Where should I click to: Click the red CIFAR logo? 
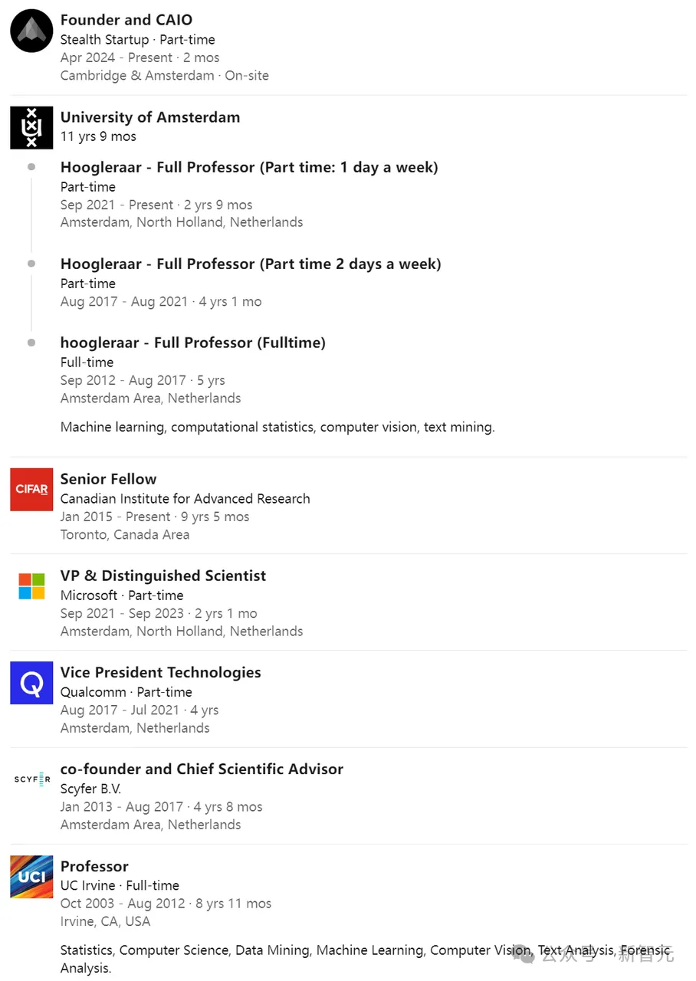coord(31,489)
